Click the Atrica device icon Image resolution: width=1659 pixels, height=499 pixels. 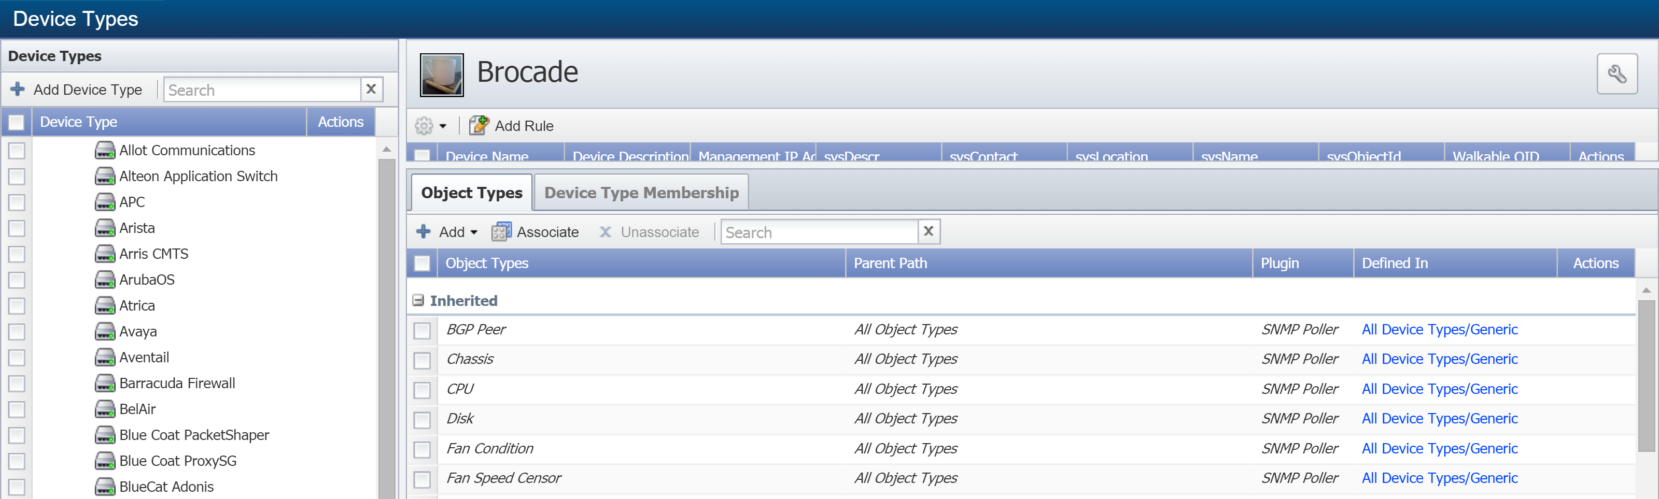(105, 305)
